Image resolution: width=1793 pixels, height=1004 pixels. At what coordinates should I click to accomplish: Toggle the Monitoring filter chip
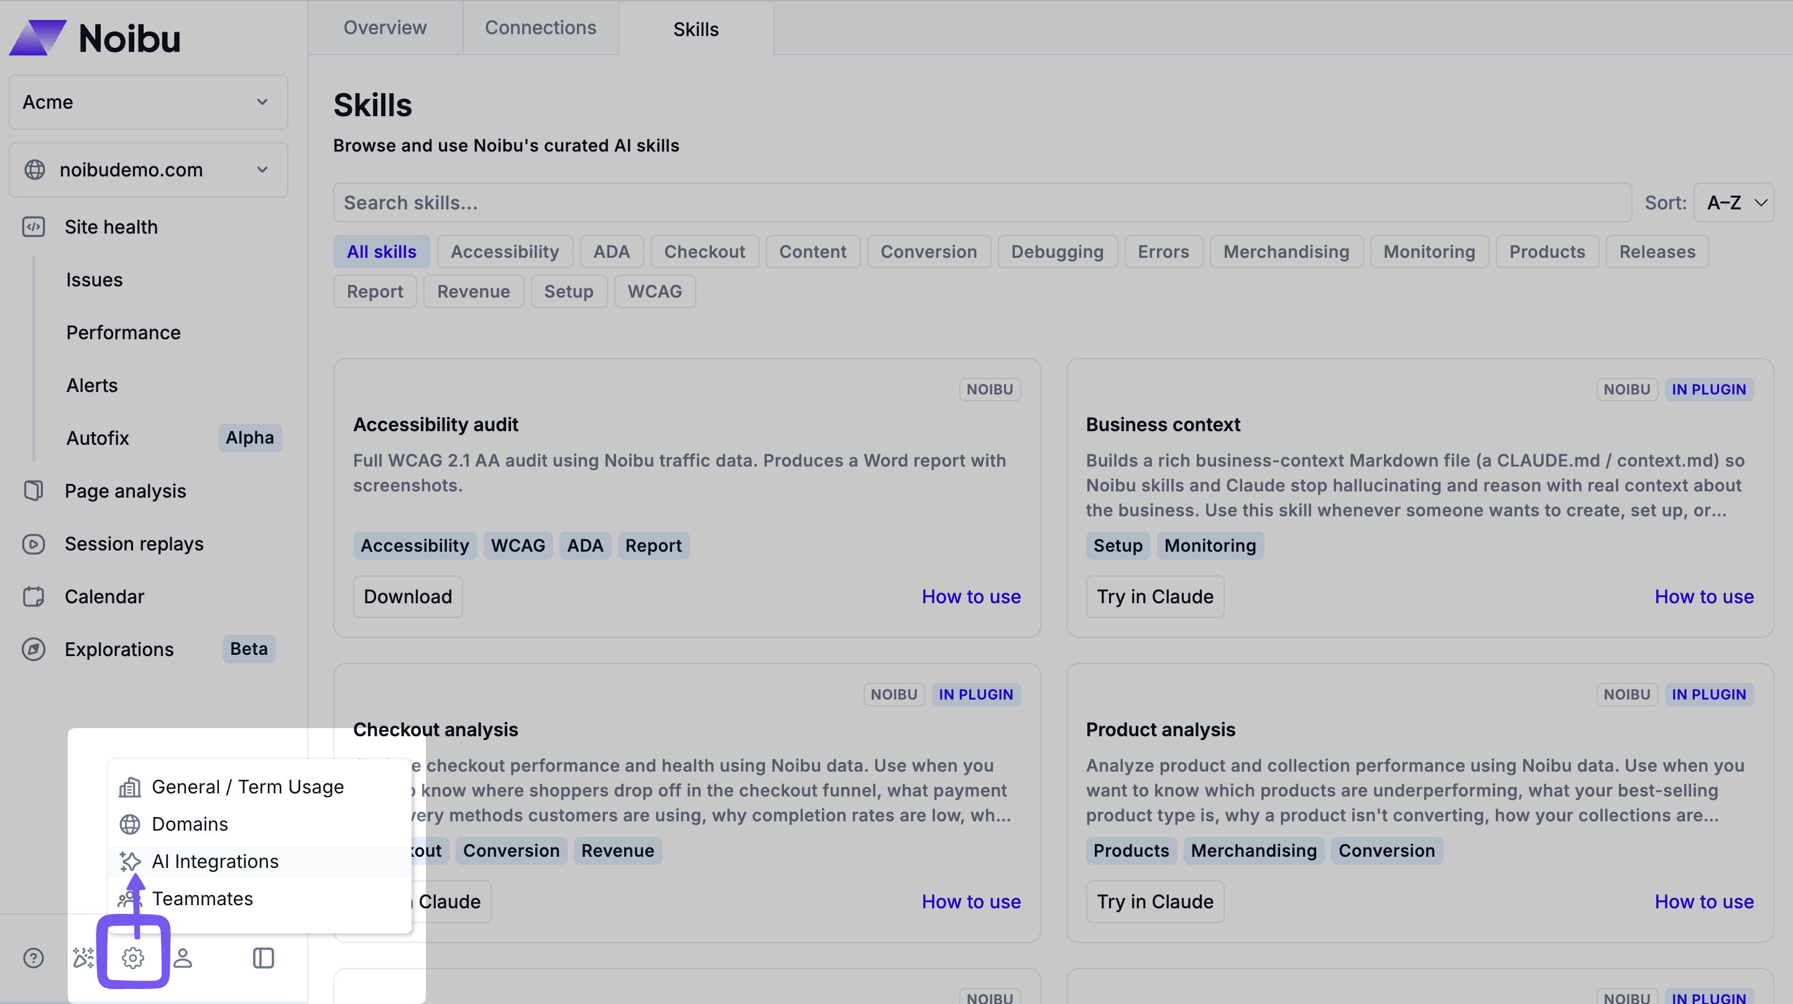click(x=1429, y=252)
